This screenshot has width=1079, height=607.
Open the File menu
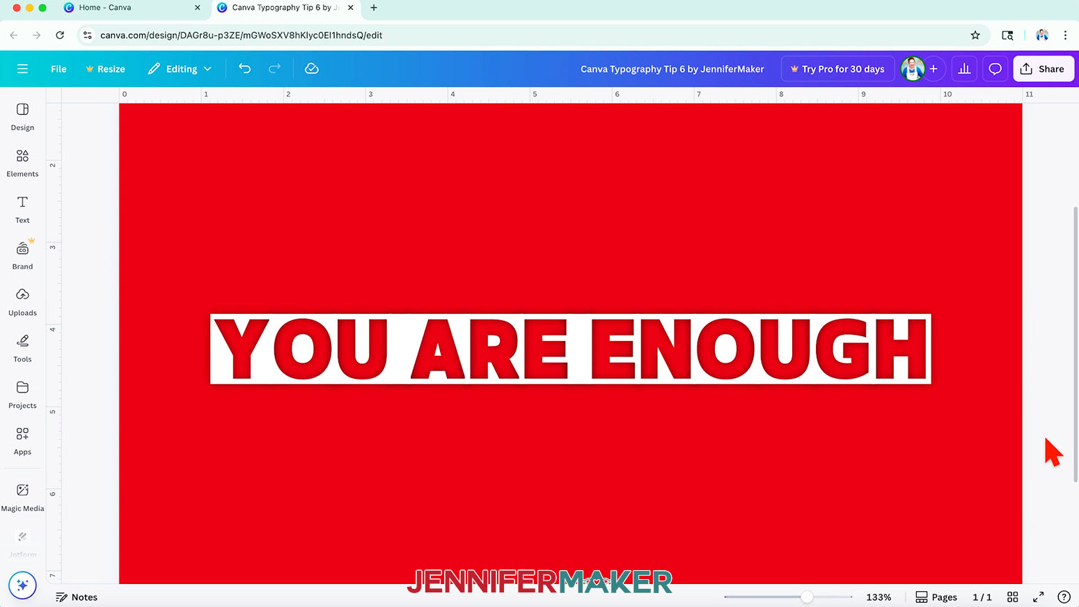58,69
